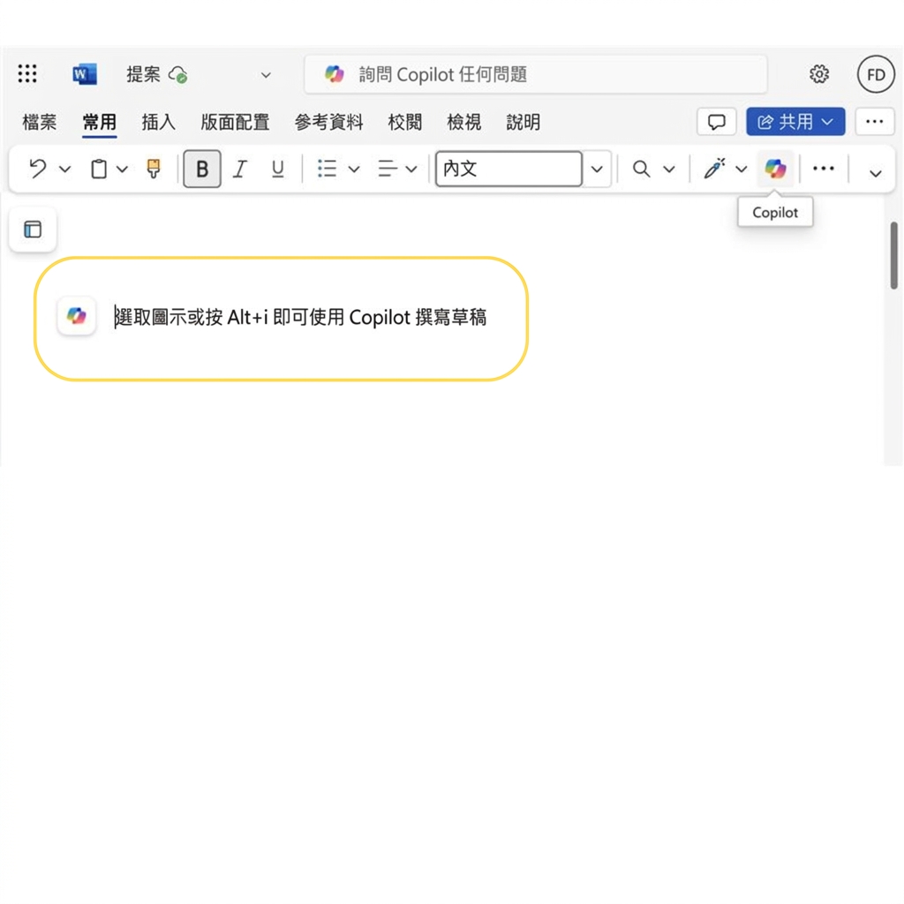Open the comments pane icon
Screen dimensions: 904x904
pos(716,122)
